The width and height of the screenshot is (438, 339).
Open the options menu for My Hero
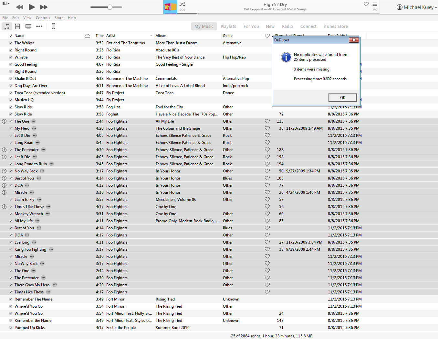(x=34, y=128)
